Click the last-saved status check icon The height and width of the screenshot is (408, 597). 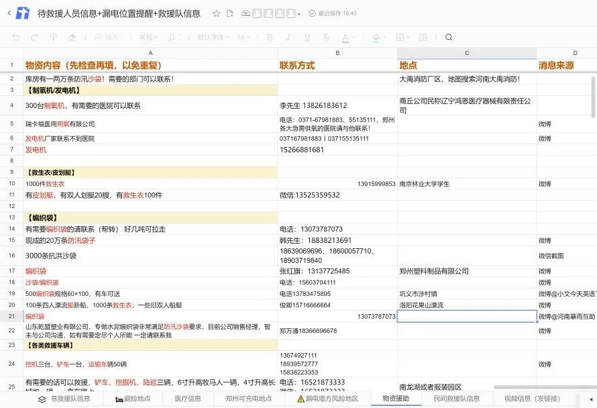[312, 13]
